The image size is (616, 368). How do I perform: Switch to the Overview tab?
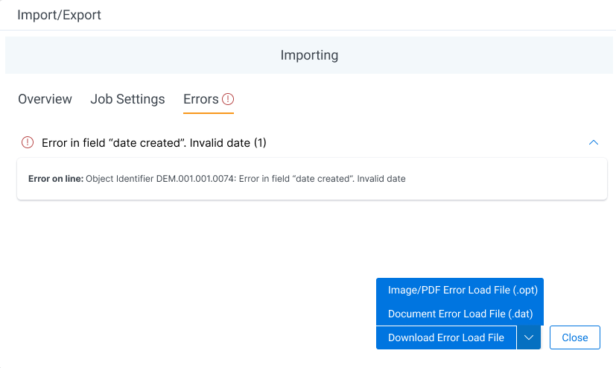45,99
